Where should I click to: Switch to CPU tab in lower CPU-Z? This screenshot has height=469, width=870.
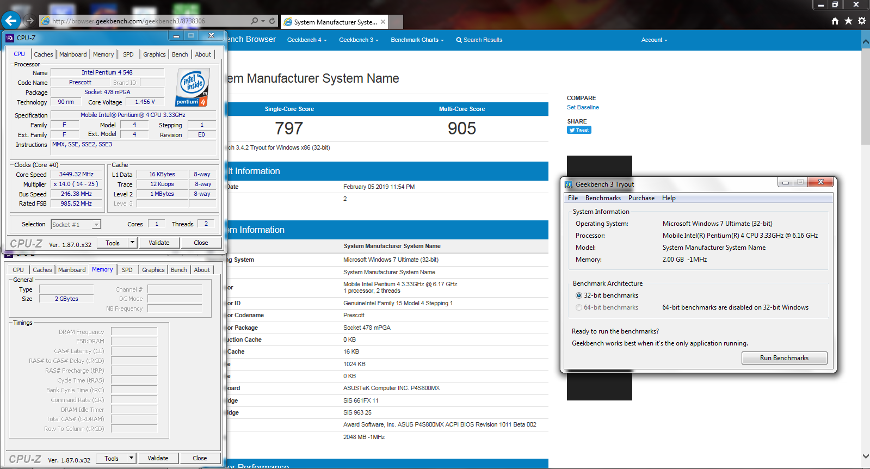coord(18,270)
